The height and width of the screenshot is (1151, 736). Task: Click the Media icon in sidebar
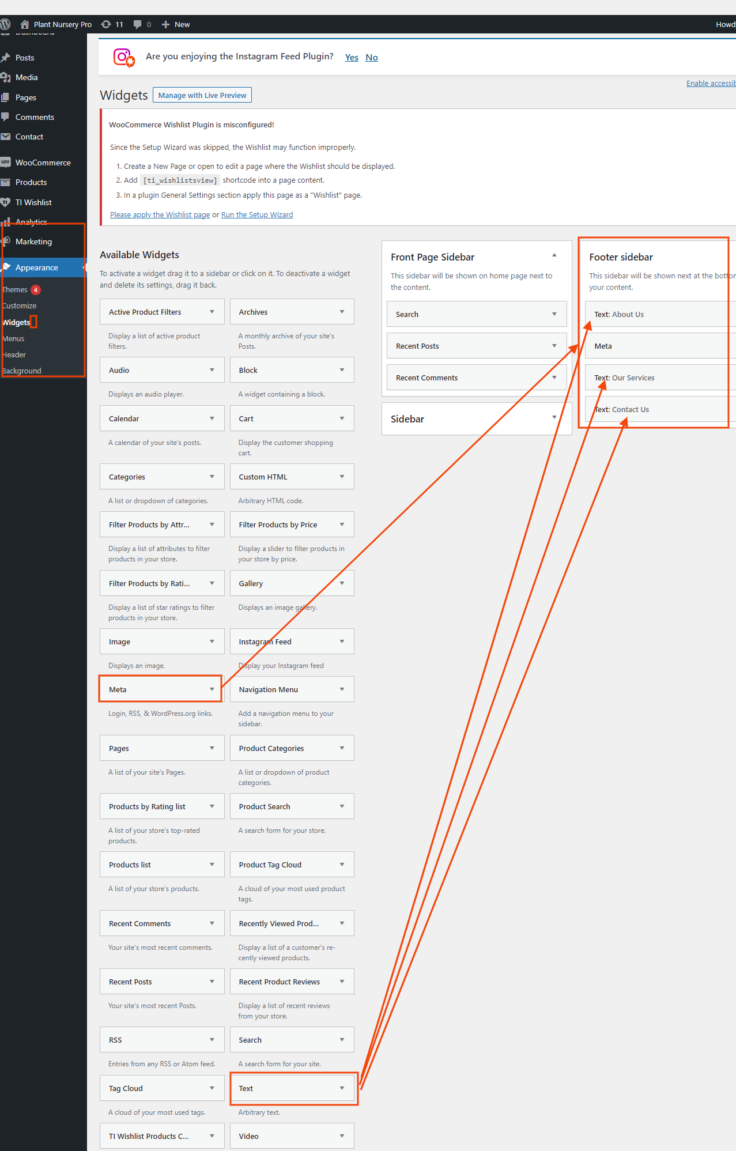coord(6,77)
